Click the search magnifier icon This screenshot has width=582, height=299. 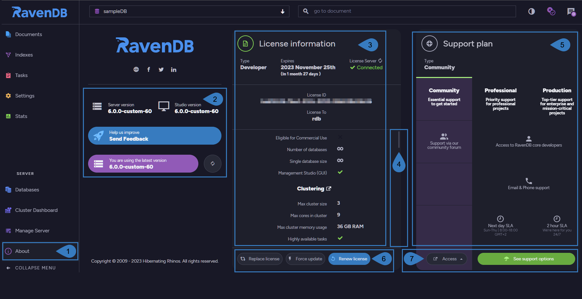(306, 11)
